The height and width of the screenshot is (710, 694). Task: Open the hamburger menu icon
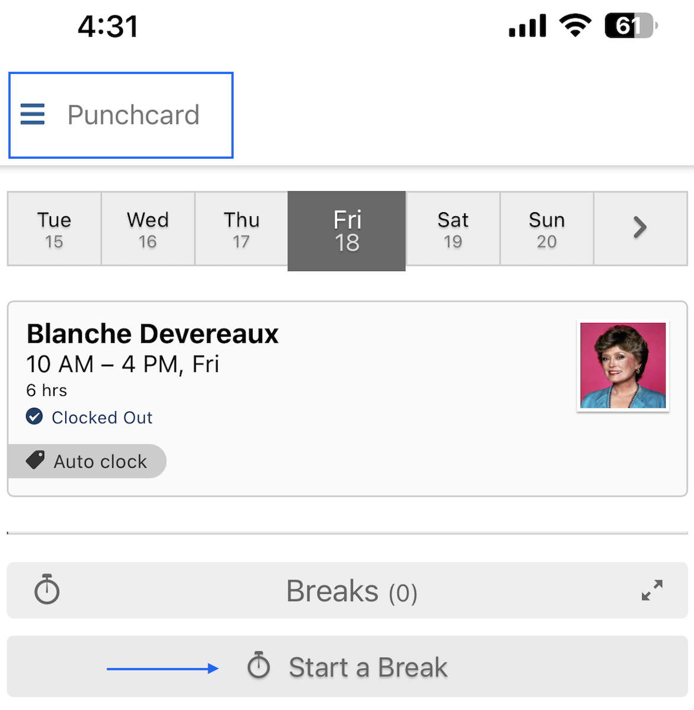pyautogui.click(x=33, y=114)
